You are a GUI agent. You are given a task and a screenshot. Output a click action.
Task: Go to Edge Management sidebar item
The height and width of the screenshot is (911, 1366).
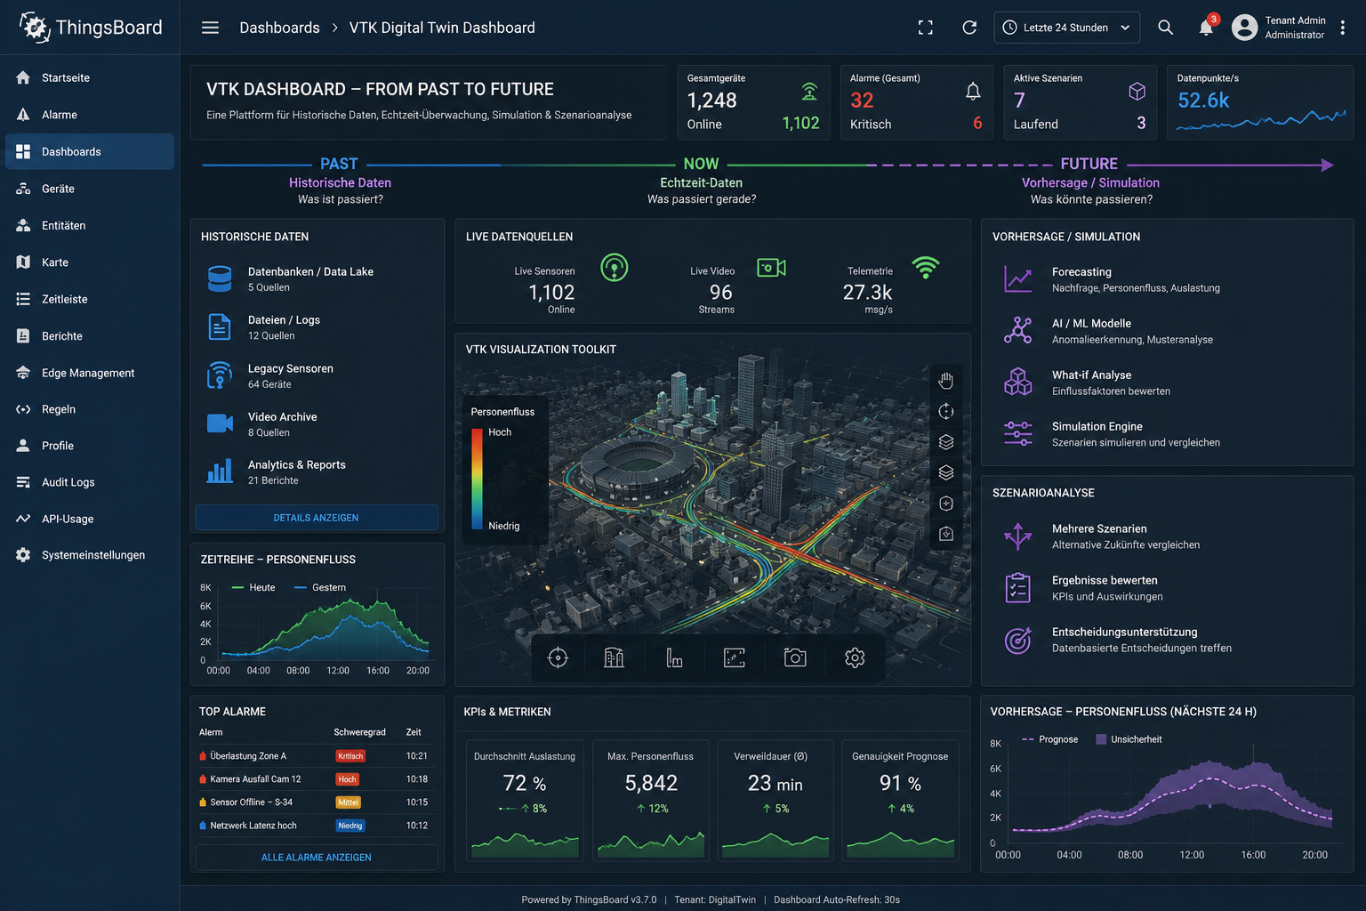[x=90, y=373]
